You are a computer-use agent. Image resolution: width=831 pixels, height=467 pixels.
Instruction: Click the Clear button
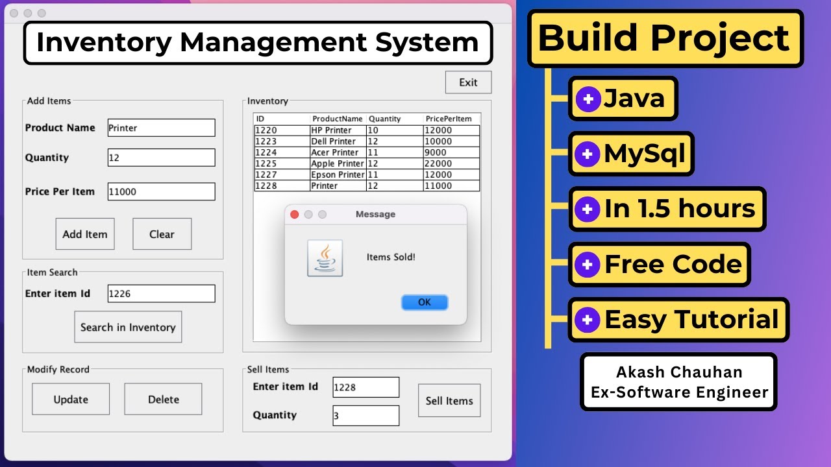coord(162,234)
